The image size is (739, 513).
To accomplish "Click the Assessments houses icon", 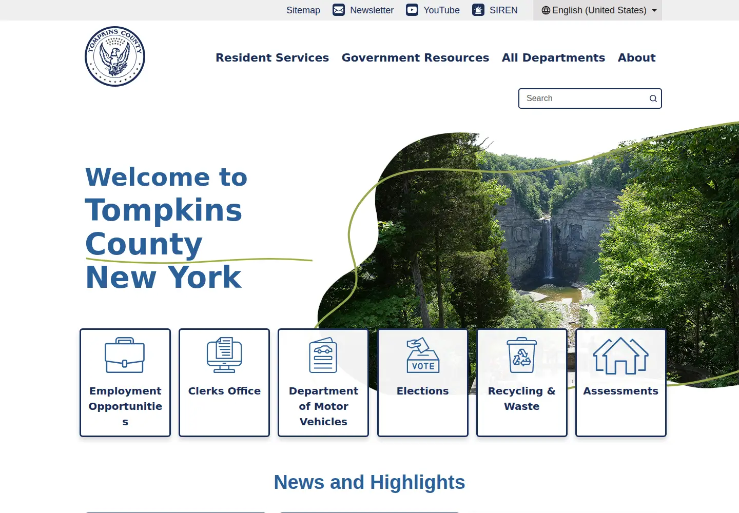I will [x=621, y=356].
